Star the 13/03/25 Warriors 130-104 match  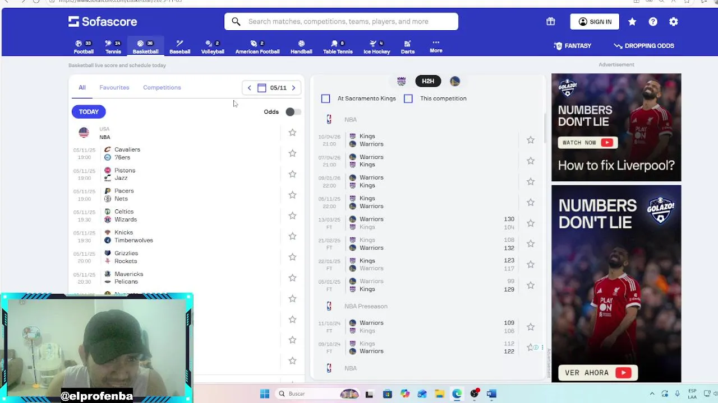pyautogui.click(x=531, y=223)
